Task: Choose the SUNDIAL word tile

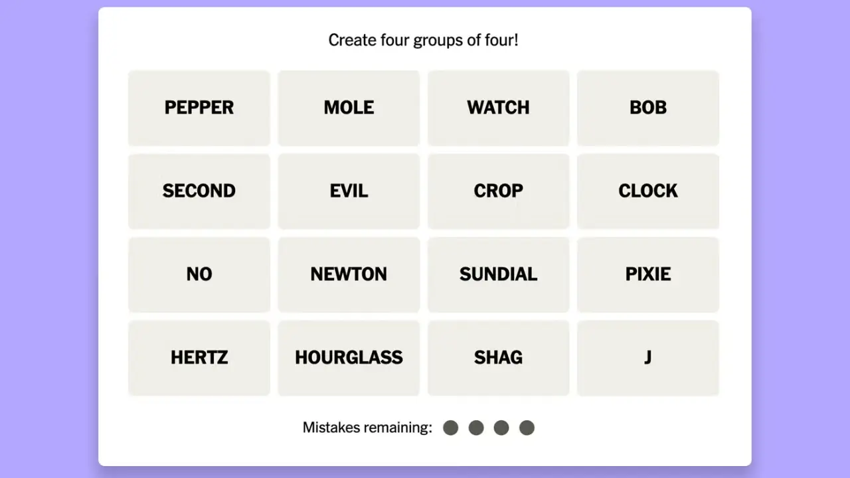Action: (x=498, y=274)
